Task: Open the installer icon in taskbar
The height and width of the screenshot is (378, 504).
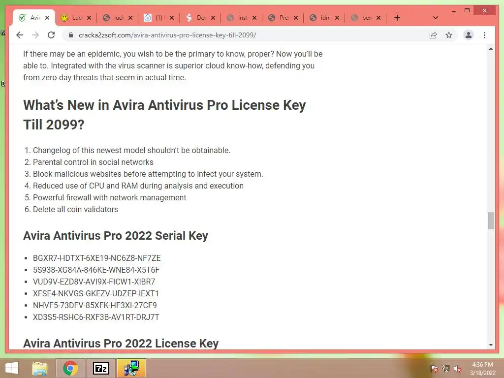Action: click(x=131, y=368)
